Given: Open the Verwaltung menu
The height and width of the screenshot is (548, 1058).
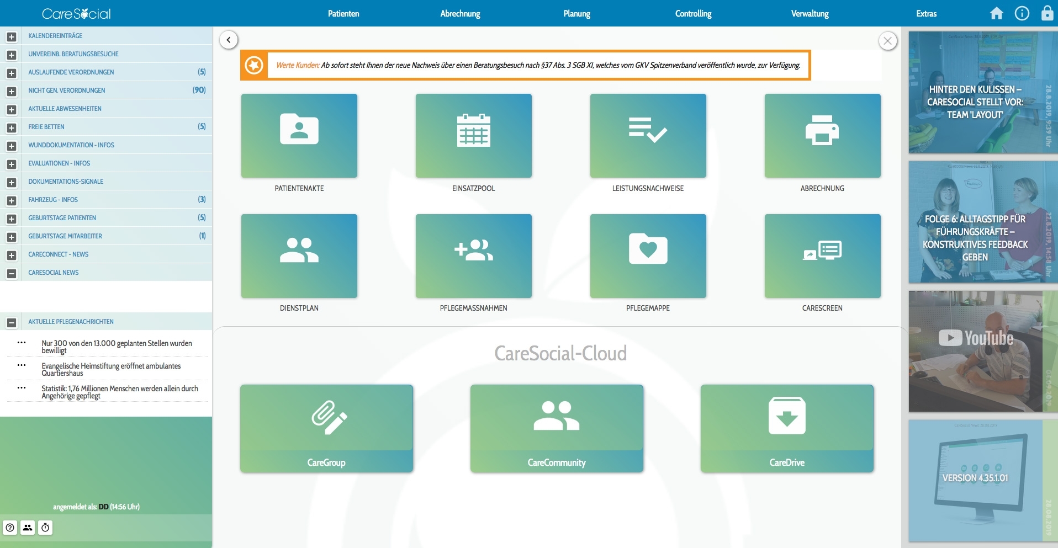Looking at the screenshot, I should pos(810,14).
